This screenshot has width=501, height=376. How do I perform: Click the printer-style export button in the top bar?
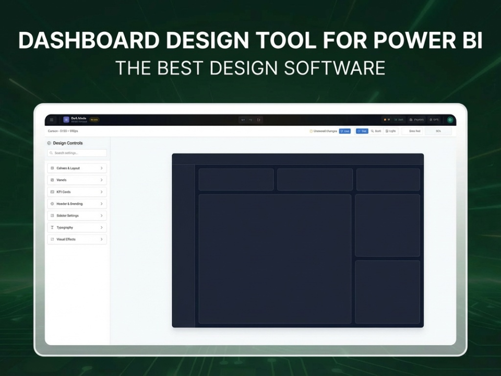tap(416, 120)
